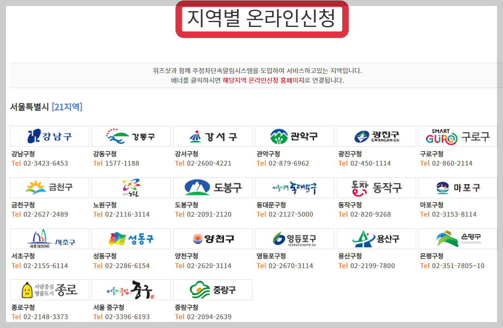503x328 pixels.
Task: Click the 서울의 중심 중구 banner
Action: click(131, 290)
